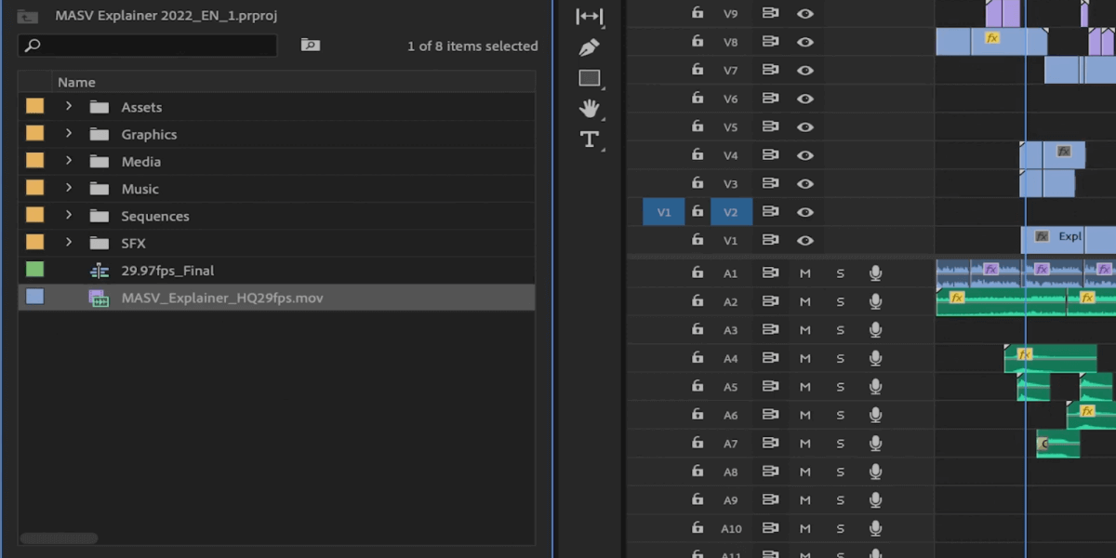Select the Hand tool
The width and height of the screenshot is (1116, 558).
coord(589,109)
